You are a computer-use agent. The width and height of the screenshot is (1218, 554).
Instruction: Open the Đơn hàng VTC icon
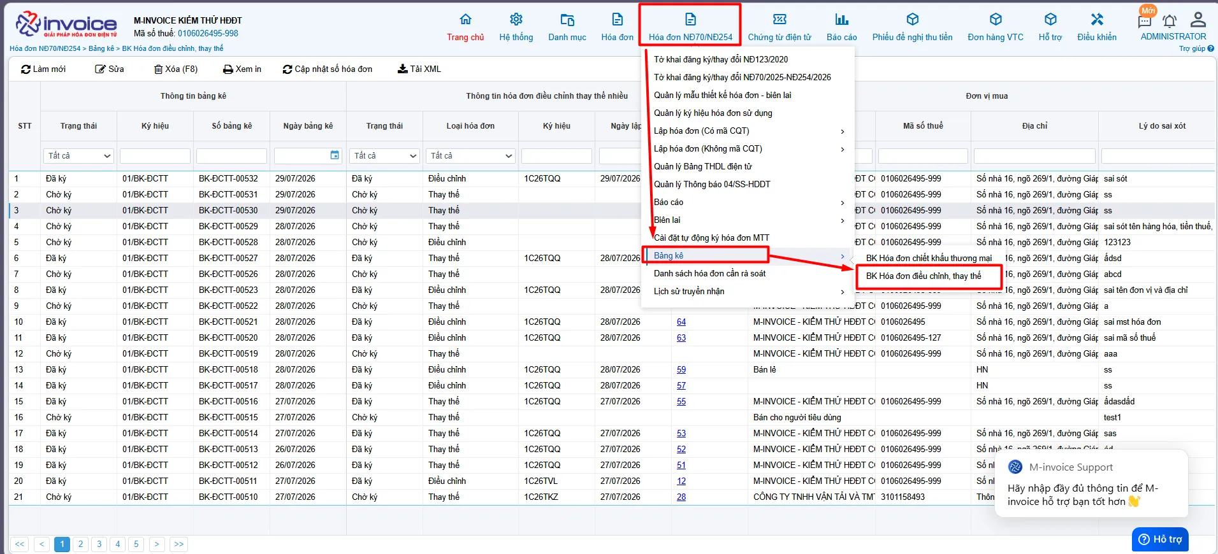996,19
